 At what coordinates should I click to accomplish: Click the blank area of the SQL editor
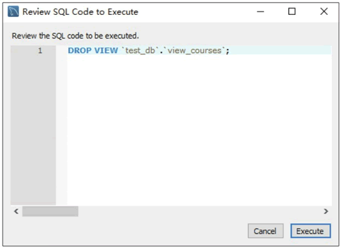click(x=199, y=129)
